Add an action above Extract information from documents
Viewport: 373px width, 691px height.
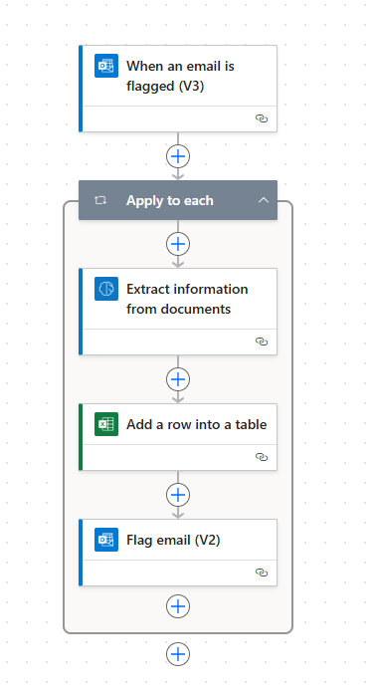click(178, 244)
